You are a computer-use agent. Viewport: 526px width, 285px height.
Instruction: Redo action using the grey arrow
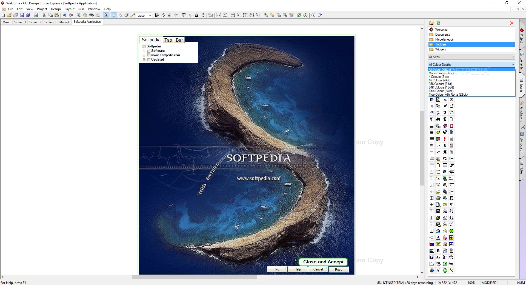pos(71,15)
